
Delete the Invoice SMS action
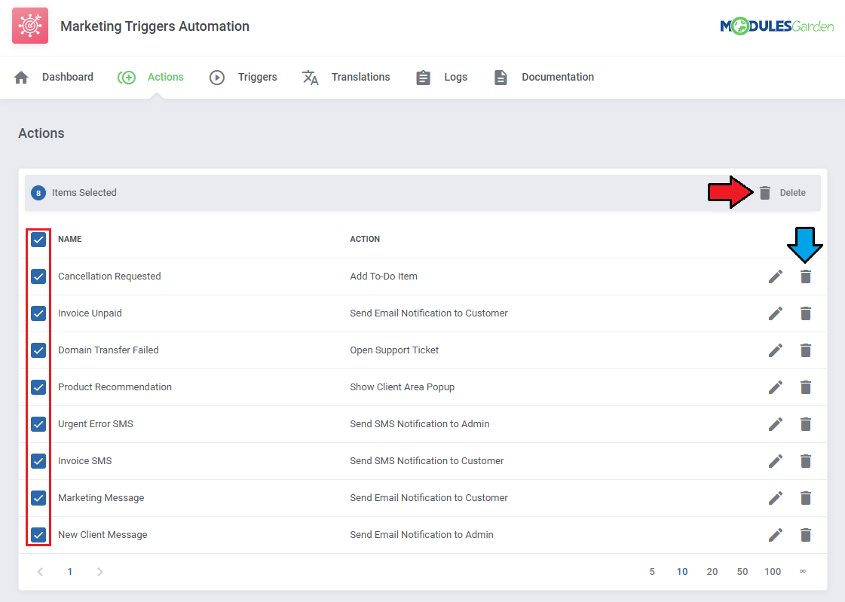click(806, 461)
